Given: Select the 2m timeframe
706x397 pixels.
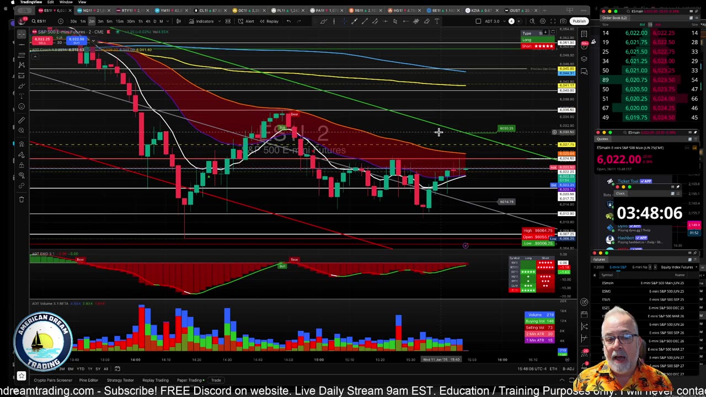Looking at the screenshot, I should (92, 21).
